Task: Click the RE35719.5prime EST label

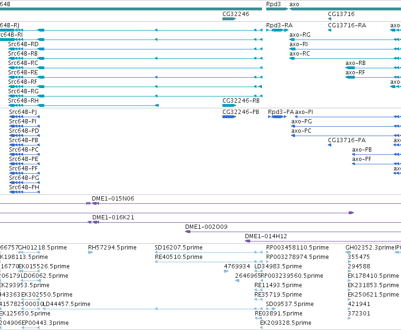Action: tap(278, 295)
